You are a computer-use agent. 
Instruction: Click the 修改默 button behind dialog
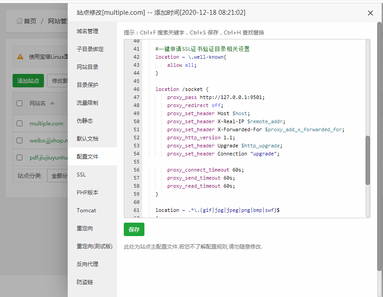[x=58, y=81]
